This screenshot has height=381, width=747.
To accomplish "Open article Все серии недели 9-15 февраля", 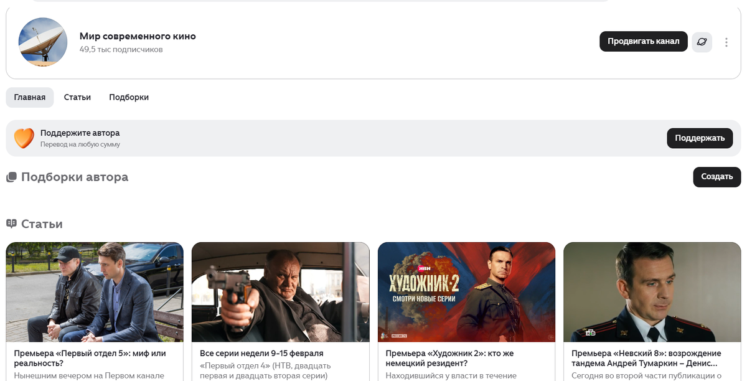I will 261,354.
